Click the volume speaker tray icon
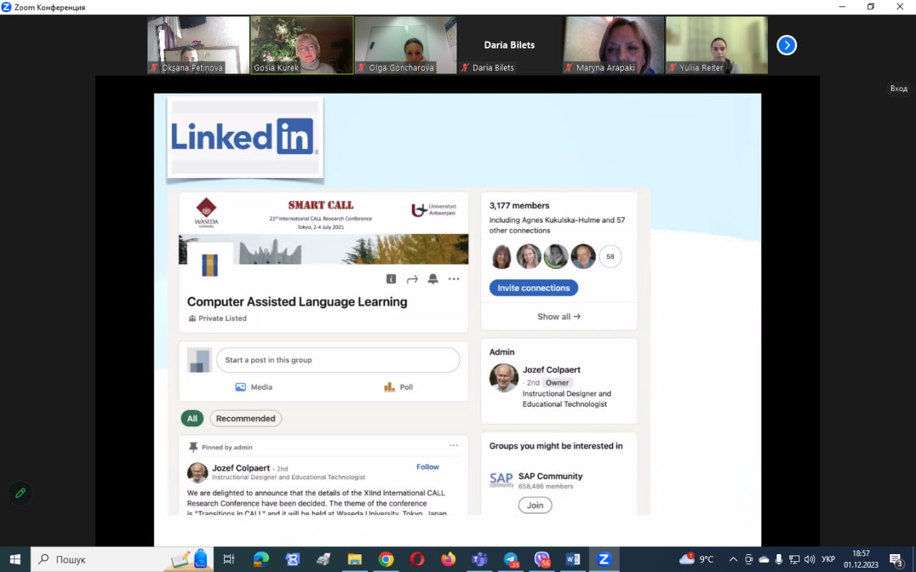The height and width of the screenshot is (572, 916). [x=809, y=559]
